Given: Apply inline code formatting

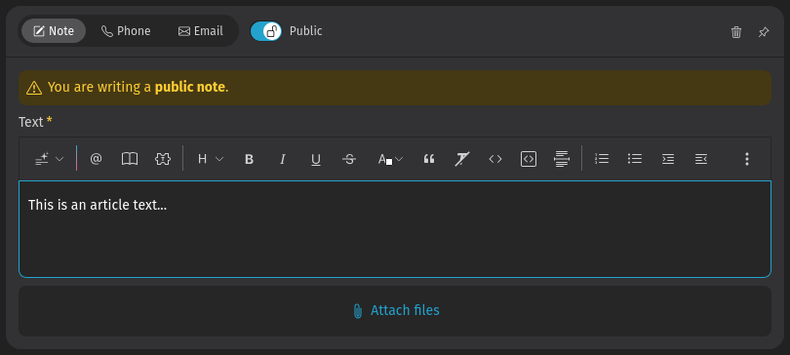Looking at the screenshot, I should tap(495, 159).
